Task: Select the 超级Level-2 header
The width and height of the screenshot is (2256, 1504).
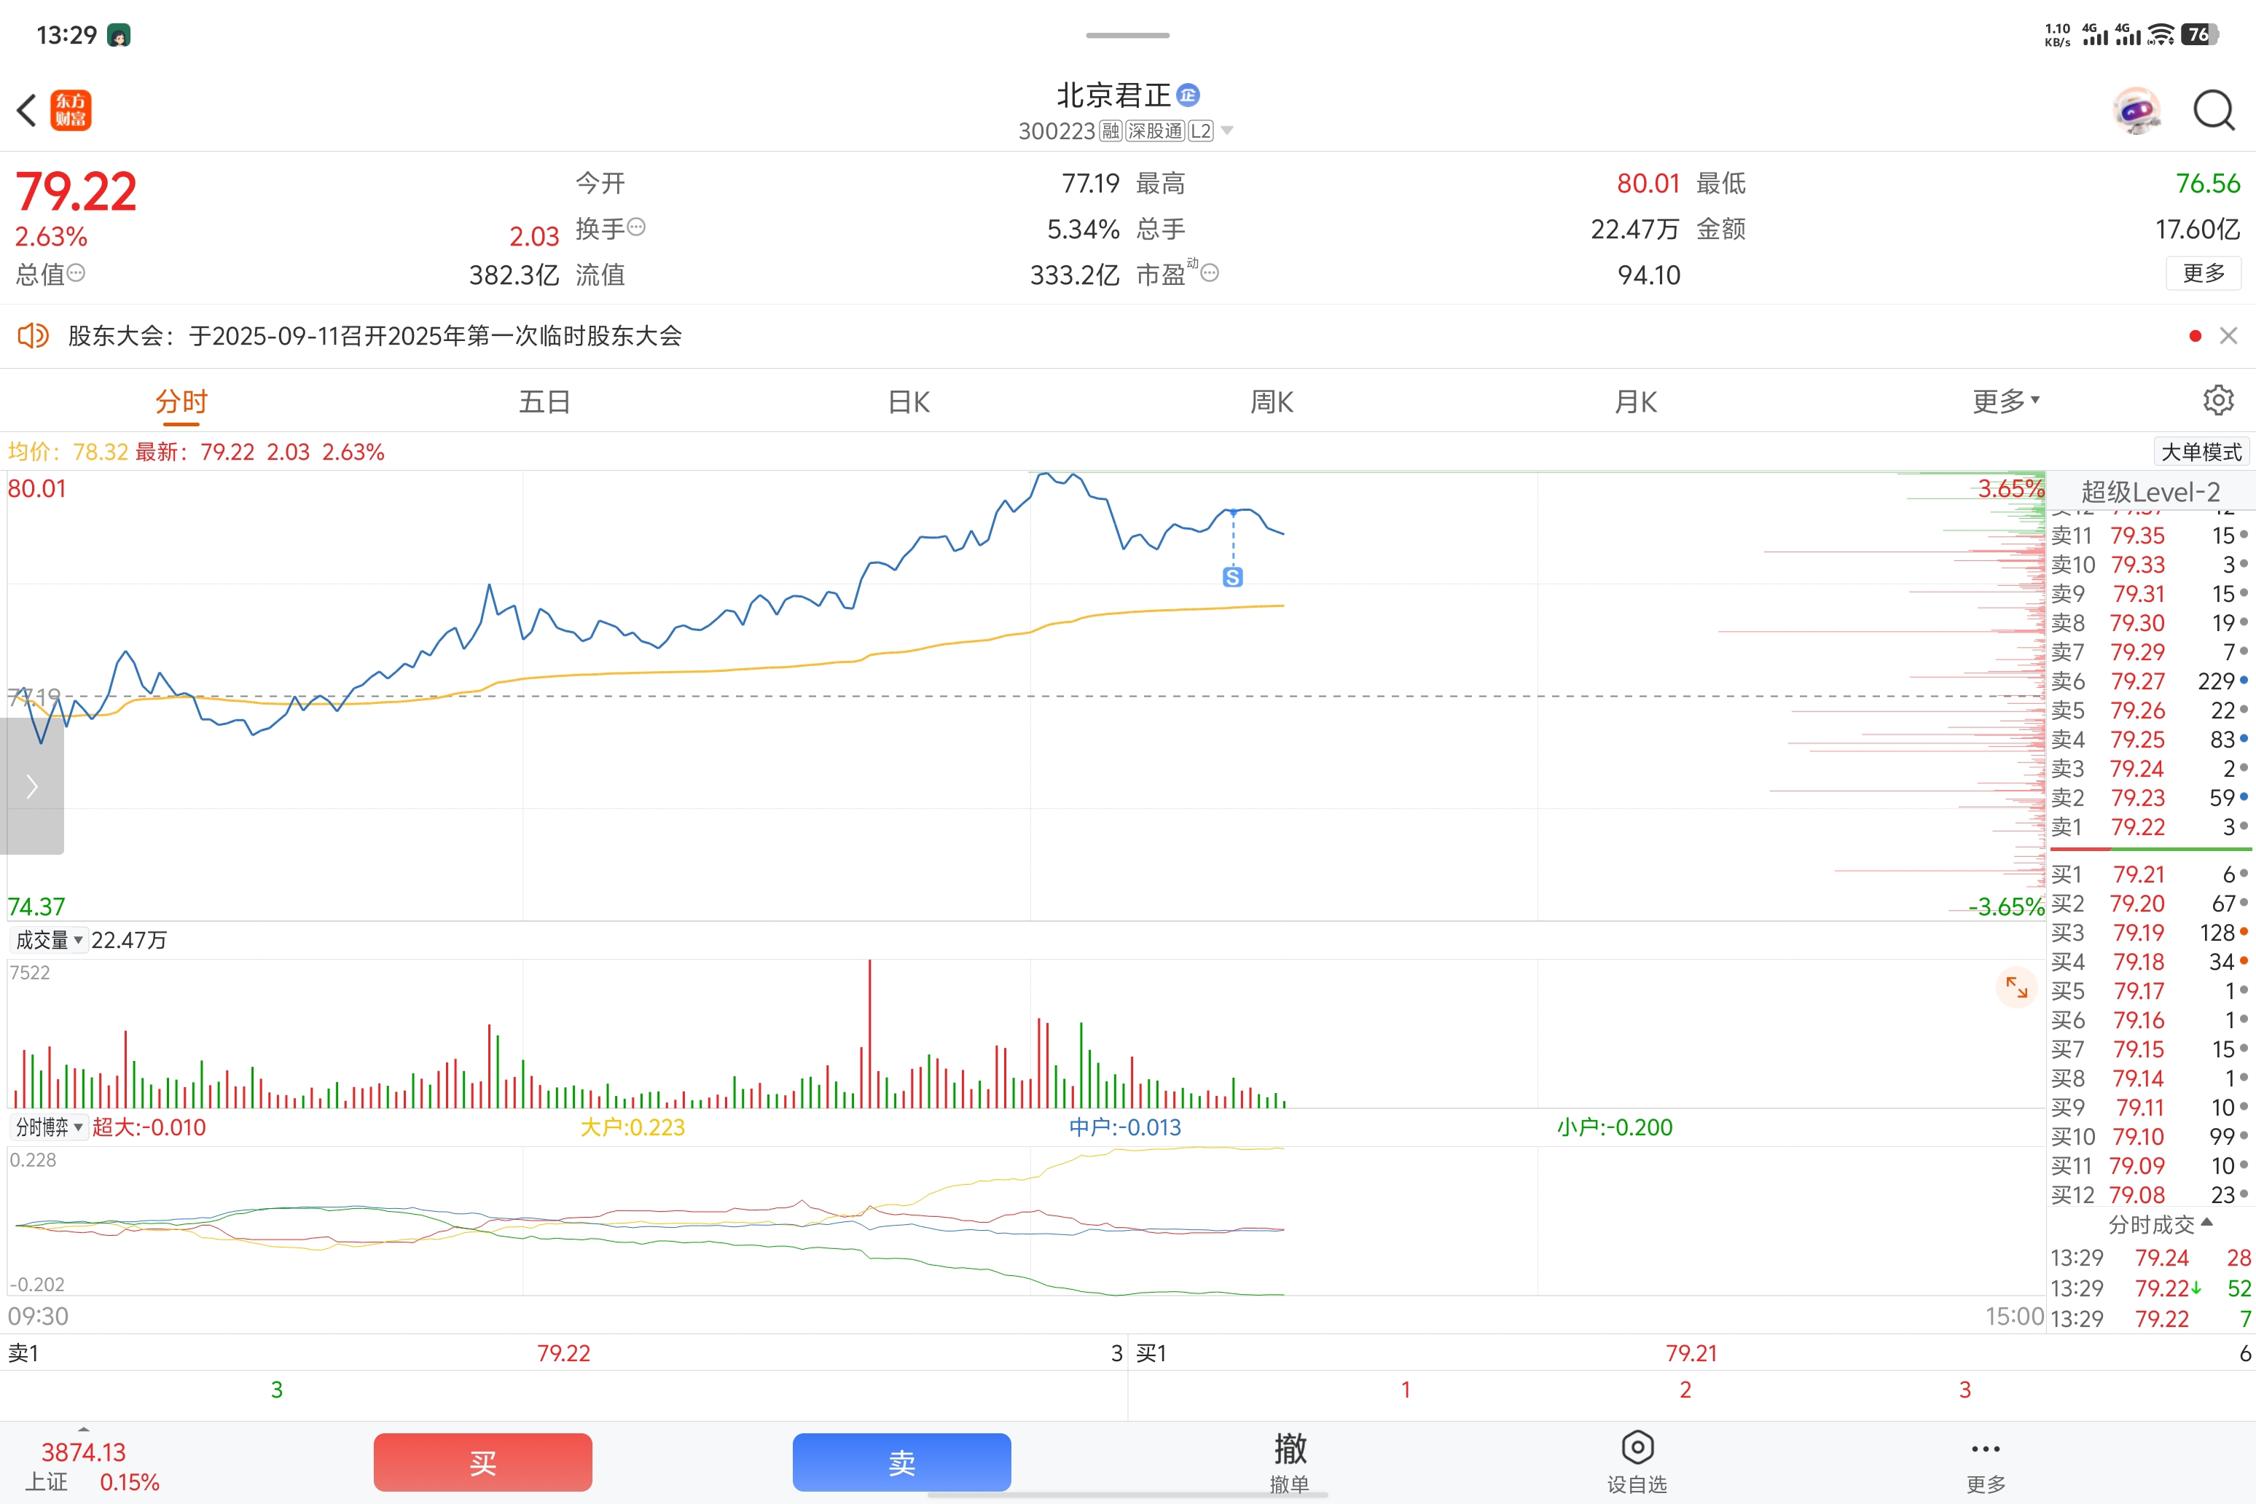Action: click(2150, 492)
